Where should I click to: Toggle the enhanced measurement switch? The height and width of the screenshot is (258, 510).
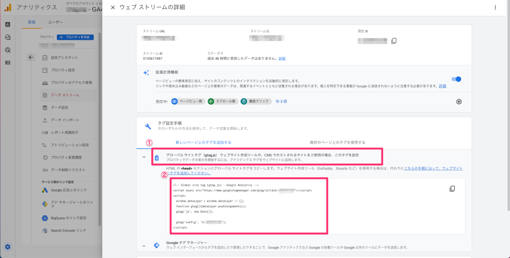[456, 79]
